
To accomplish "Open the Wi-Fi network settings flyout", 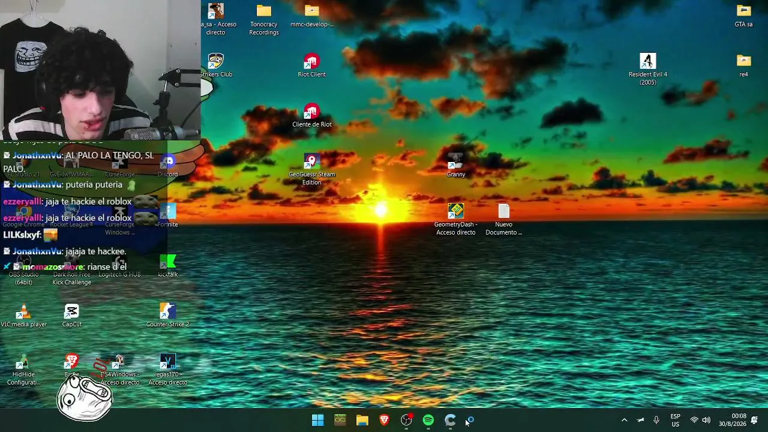I will pyautogui.click(x=694, y=421).
